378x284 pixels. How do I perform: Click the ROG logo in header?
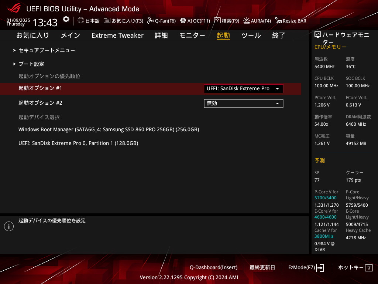[x=14, y=9]
